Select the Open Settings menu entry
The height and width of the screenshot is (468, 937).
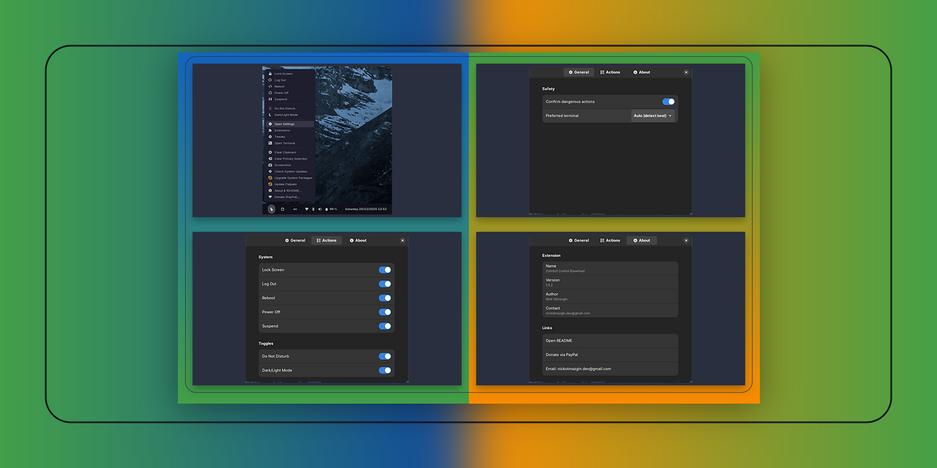pyautogui.click(x=289, y=123)
